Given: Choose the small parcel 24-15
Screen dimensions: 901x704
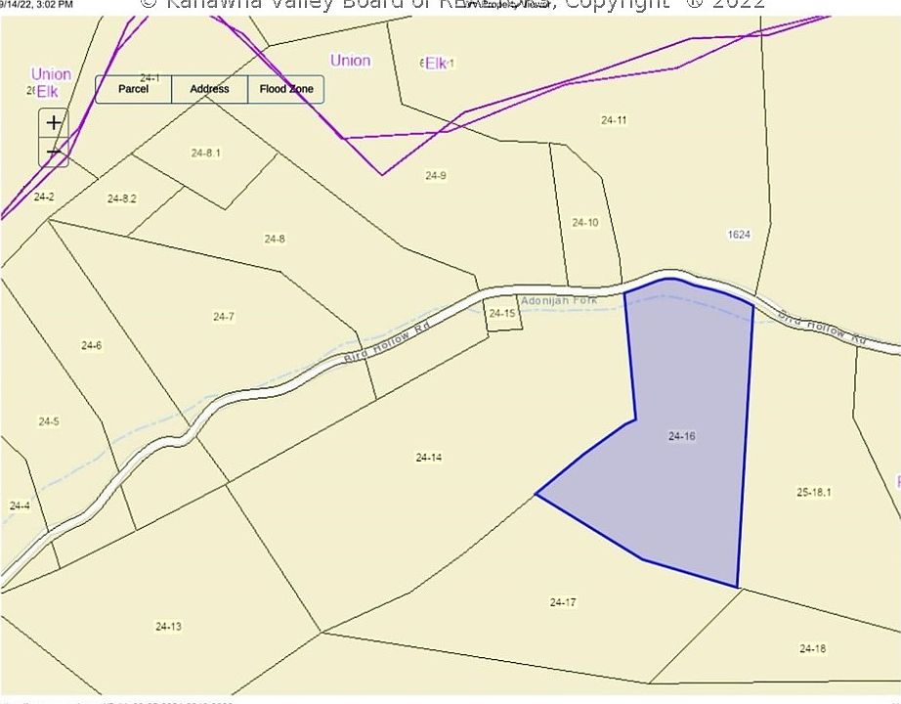Looking at the screenshot, I should click(502, 314).
